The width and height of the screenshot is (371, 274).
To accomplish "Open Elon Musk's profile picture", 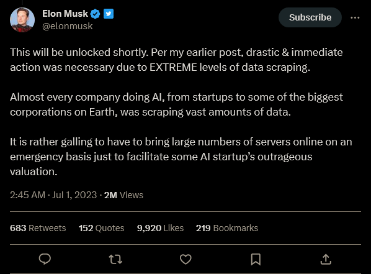I will pos(22,20).
